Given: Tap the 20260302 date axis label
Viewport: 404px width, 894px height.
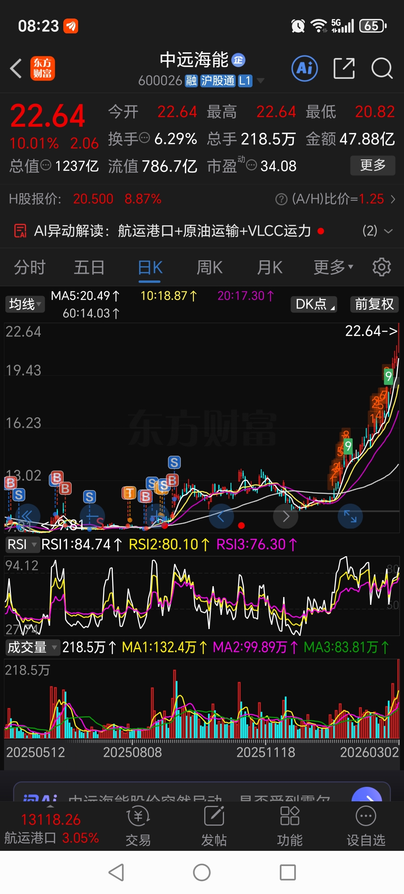Looking at the screenshot, I should pyautogui.click(x=369, y=752).
